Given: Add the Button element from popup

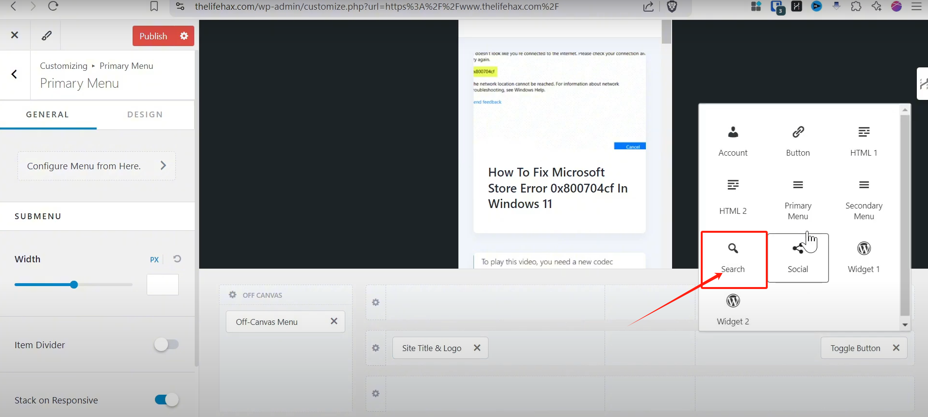Looking at the screenshot, I should click(x=798, y=141).
